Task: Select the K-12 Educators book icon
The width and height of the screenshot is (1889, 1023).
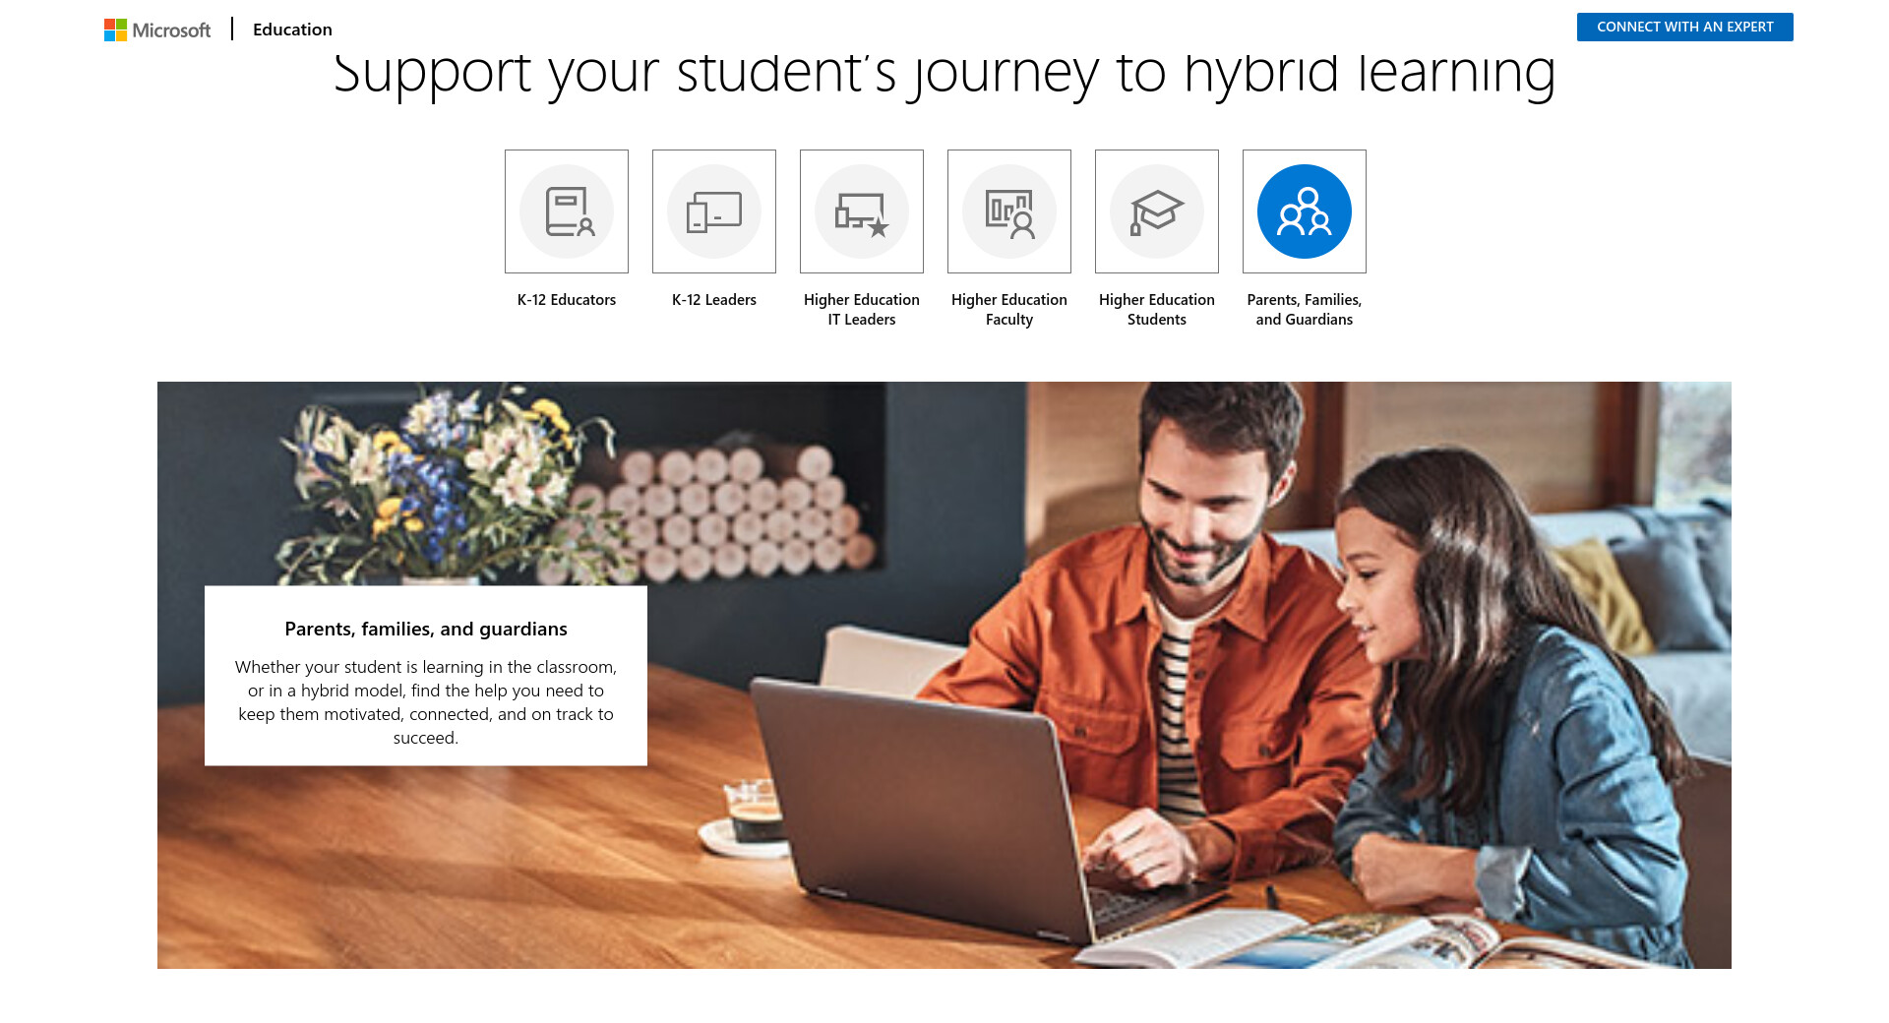Action: tap(567, 211)
